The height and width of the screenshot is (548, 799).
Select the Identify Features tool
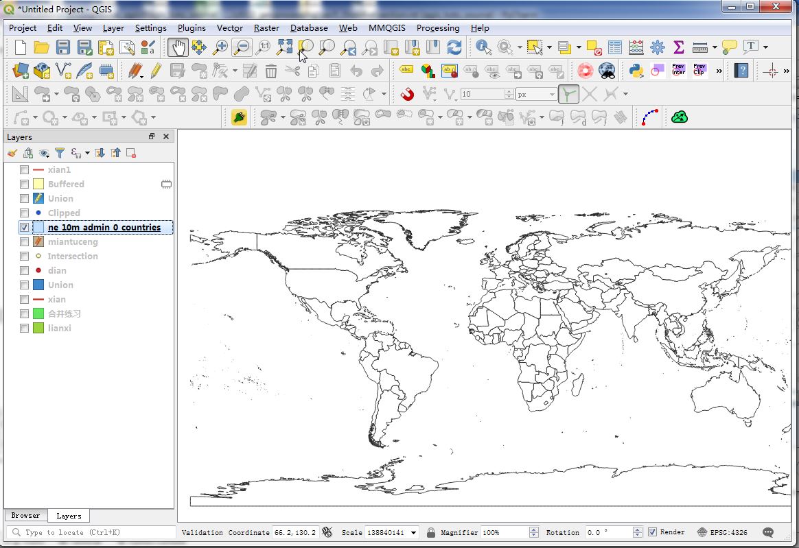[x=483, y=47]
